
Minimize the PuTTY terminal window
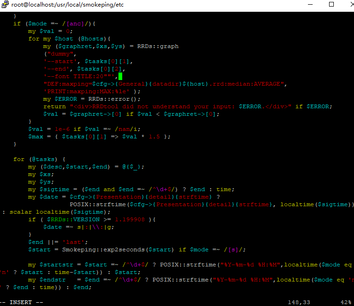tap(310, 4)
